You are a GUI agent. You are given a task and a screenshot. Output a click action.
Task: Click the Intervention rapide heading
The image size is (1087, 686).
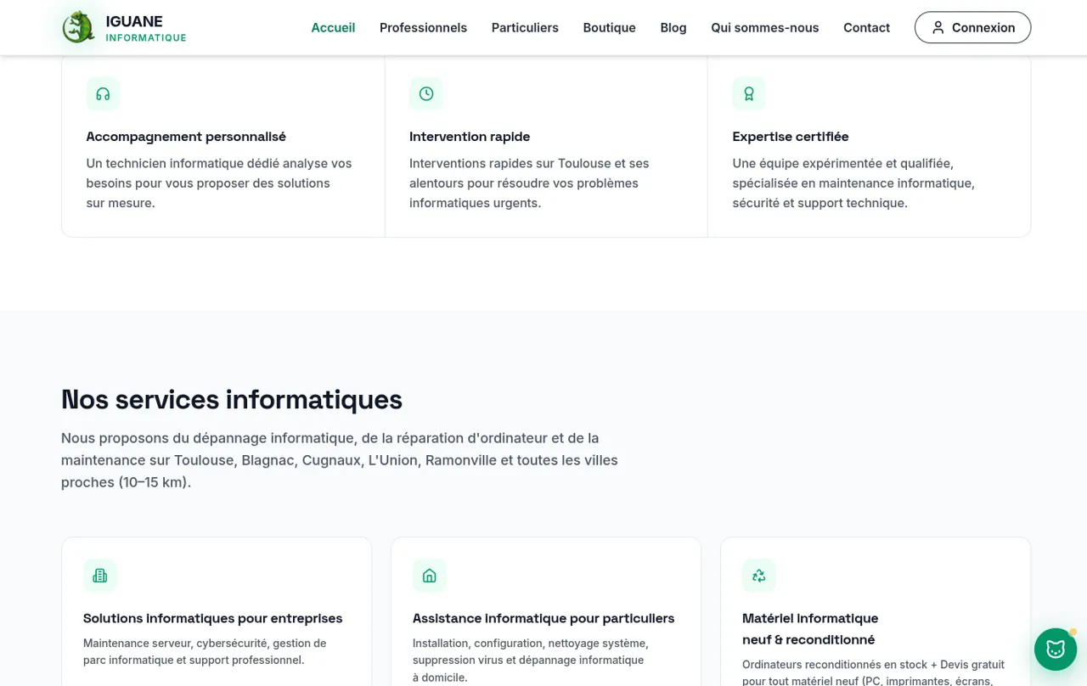tap(470, 137)
